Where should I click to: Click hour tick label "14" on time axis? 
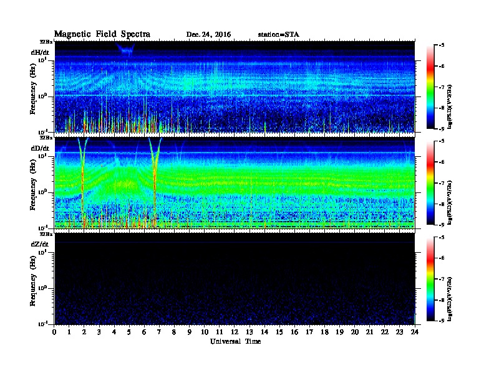264,332
